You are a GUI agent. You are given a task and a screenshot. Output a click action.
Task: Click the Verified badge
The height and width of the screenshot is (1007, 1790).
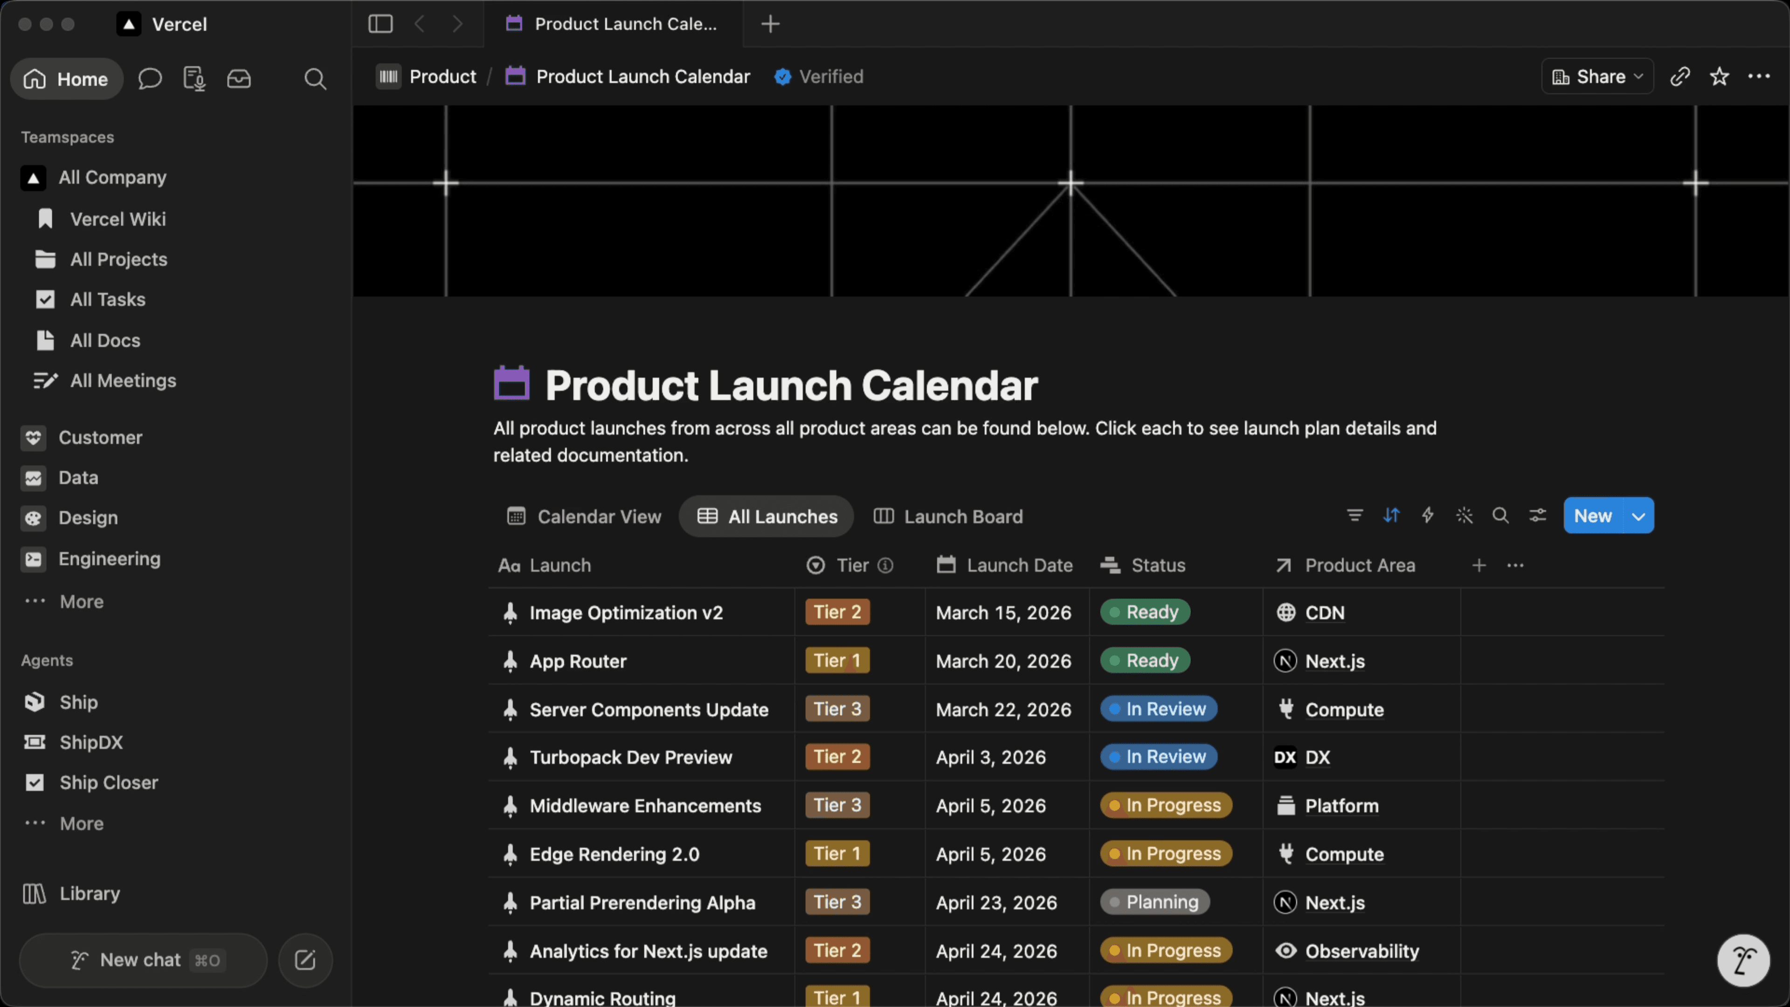point(819,76)
